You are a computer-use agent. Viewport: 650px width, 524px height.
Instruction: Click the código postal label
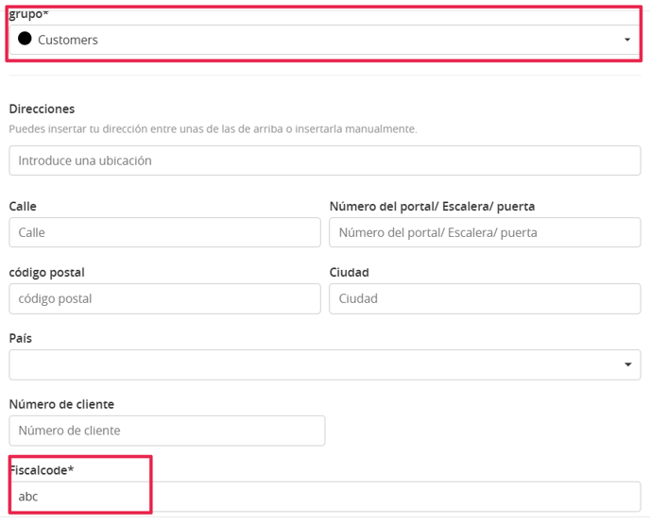47,273
